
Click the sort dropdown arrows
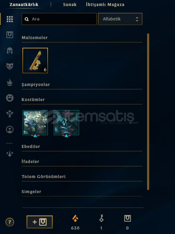[x=137, y=19]
